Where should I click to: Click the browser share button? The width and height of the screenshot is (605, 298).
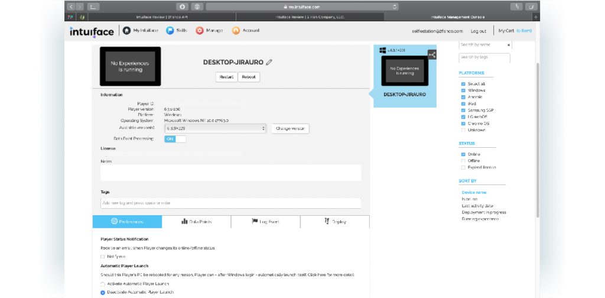516,7
